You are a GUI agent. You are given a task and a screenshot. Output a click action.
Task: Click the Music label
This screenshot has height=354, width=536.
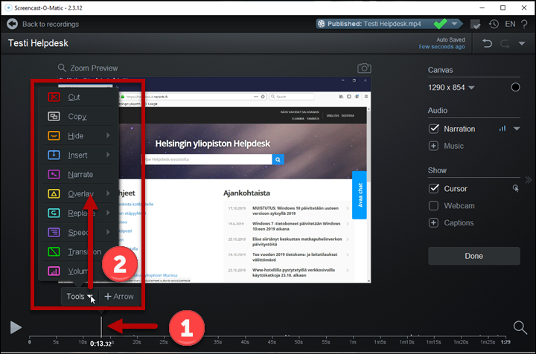[453, 146]
